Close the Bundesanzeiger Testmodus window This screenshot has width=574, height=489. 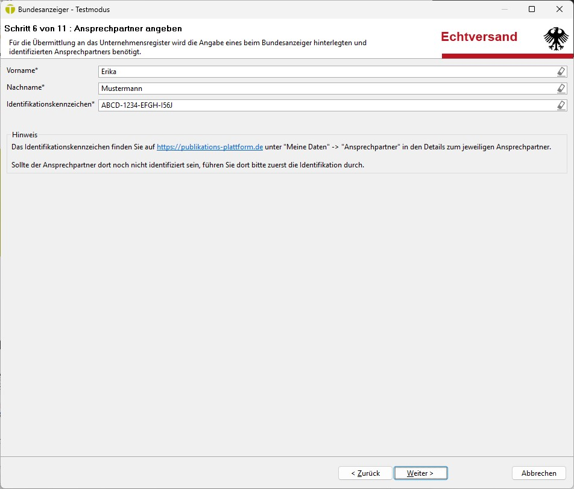point(560,10)
